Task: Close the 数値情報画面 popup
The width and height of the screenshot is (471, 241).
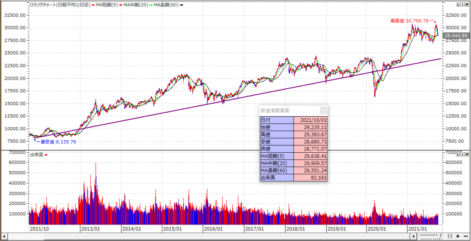Action: 324,110
